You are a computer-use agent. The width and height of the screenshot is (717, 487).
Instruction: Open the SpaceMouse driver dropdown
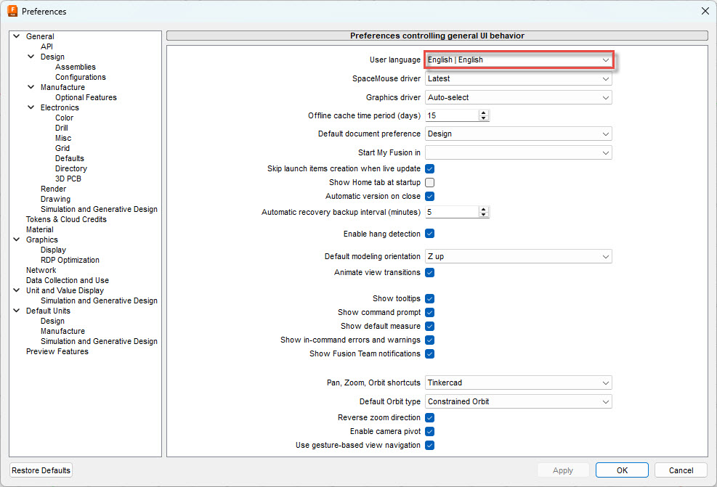click(x=519, y=78)
